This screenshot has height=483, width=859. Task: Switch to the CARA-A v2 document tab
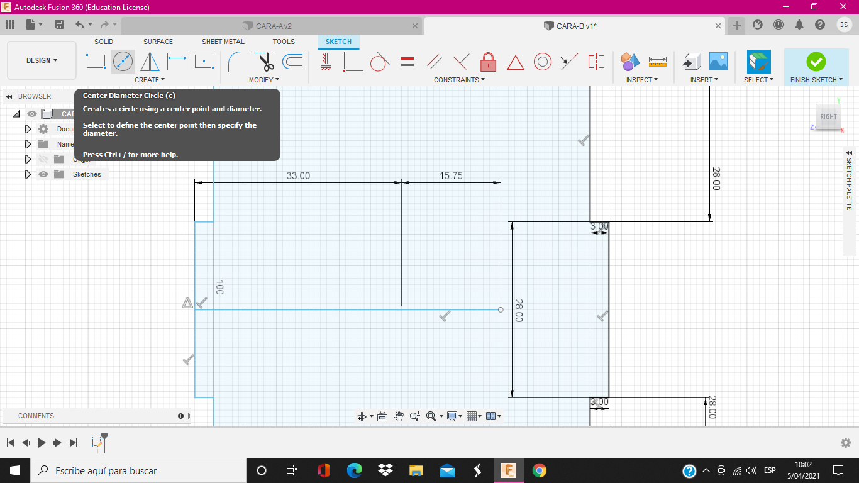point(267,26)
